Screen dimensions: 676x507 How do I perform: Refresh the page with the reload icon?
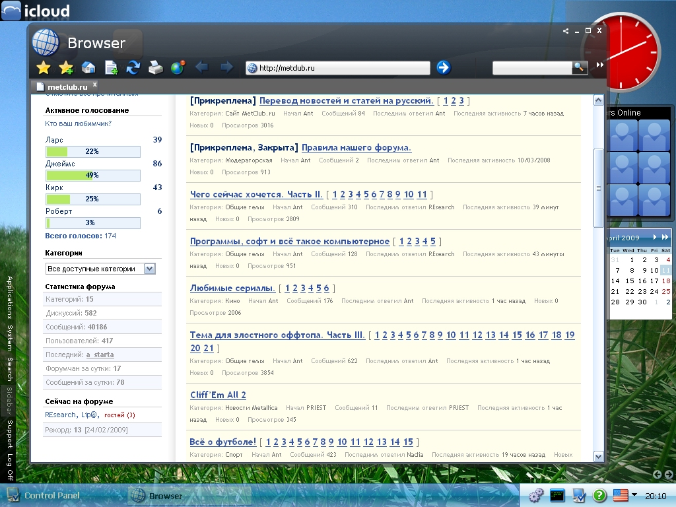pos(133,67)
